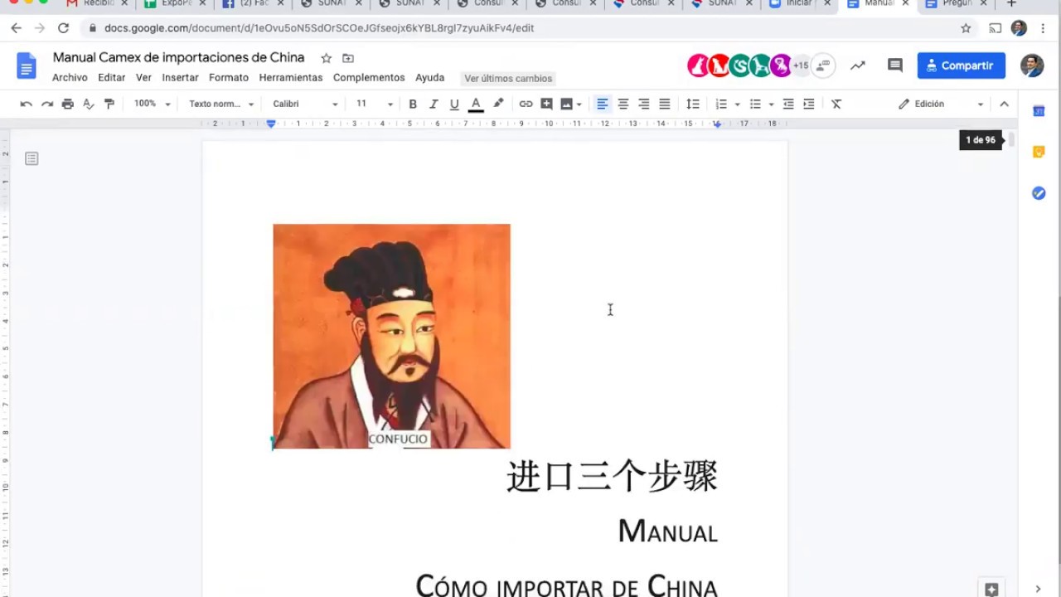Viewport: 1061px width, 597px height.
Task: Move the document to a folder
Action: point(348,58)
